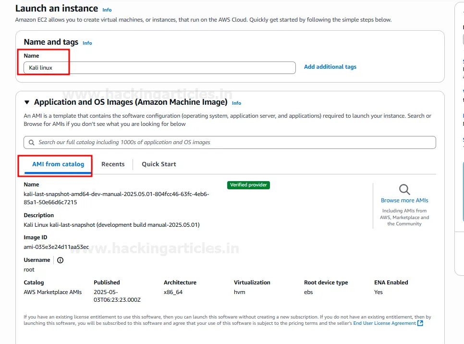Viewport: 464px width, 344px height.
Task: Switch to the AMI from catalog tab
Action: click(58, 164)
